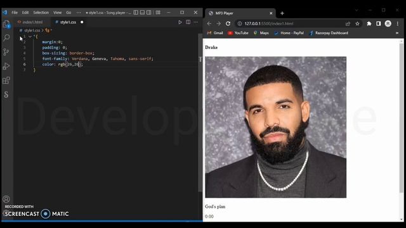Open the Extensions view
This screenshot has height=228, width=406.
coord(6,80)
